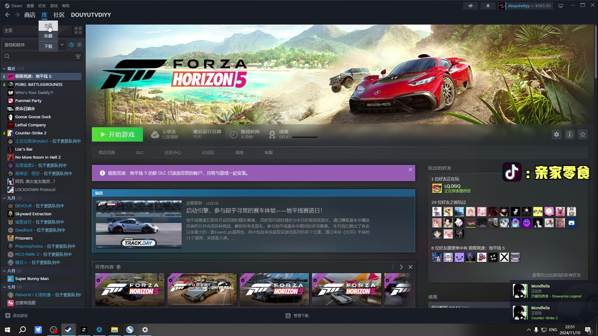Open grid view in the library sidebar
The image size is (598, 336).
click(x=78, y=30)
